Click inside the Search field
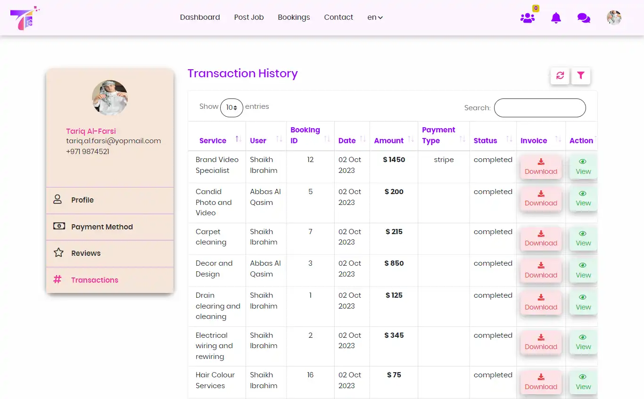Viewport: 644px width, 399px height. [x=540, y=108]
